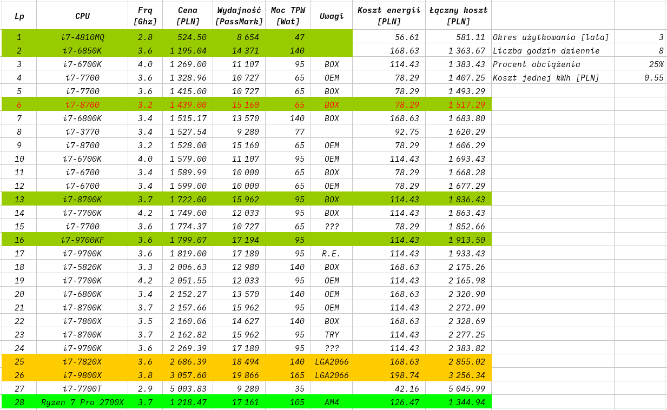The image size is (667, 410).
Task: Select the Łączny koszt [PLN] header
Action: pos(458,15)
